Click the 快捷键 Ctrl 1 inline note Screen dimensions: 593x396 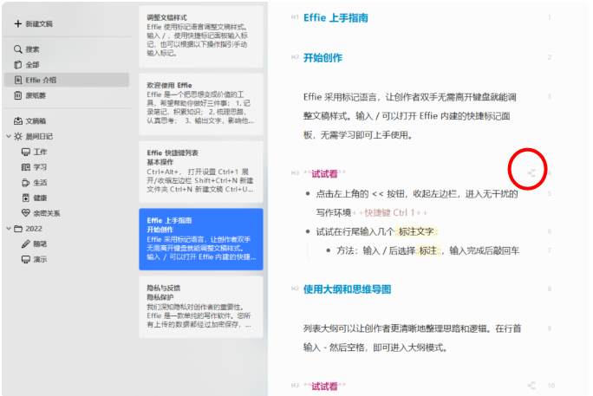[x=390, y=213]
